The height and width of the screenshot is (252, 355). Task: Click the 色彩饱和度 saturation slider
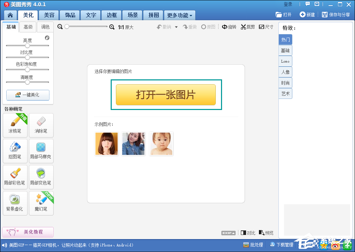[27, 70]
